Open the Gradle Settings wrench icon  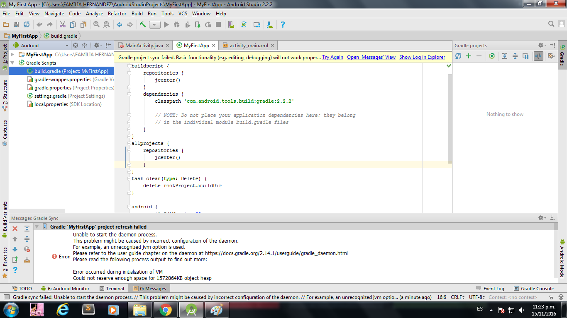pyautogui.click(x=551, y=56)
